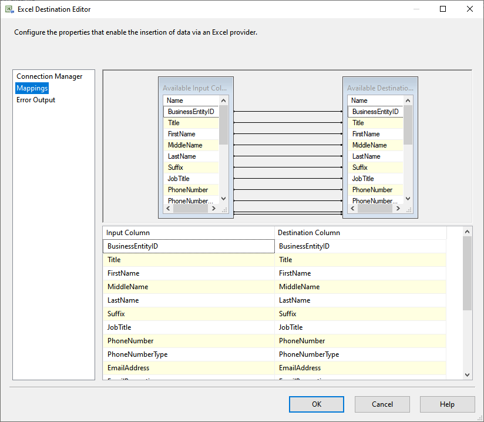Image resolution: width=484 pixels, height=422 pixels.
Task: Click the mapping grid's vertical scrollbar thumb
Action: [467, 273]
